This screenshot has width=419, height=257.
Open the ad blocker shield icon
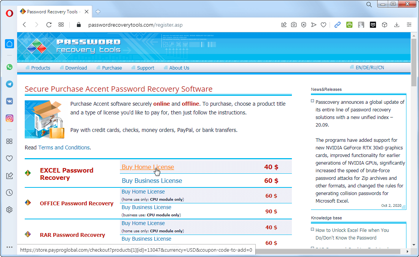click(x=304, y=25)
